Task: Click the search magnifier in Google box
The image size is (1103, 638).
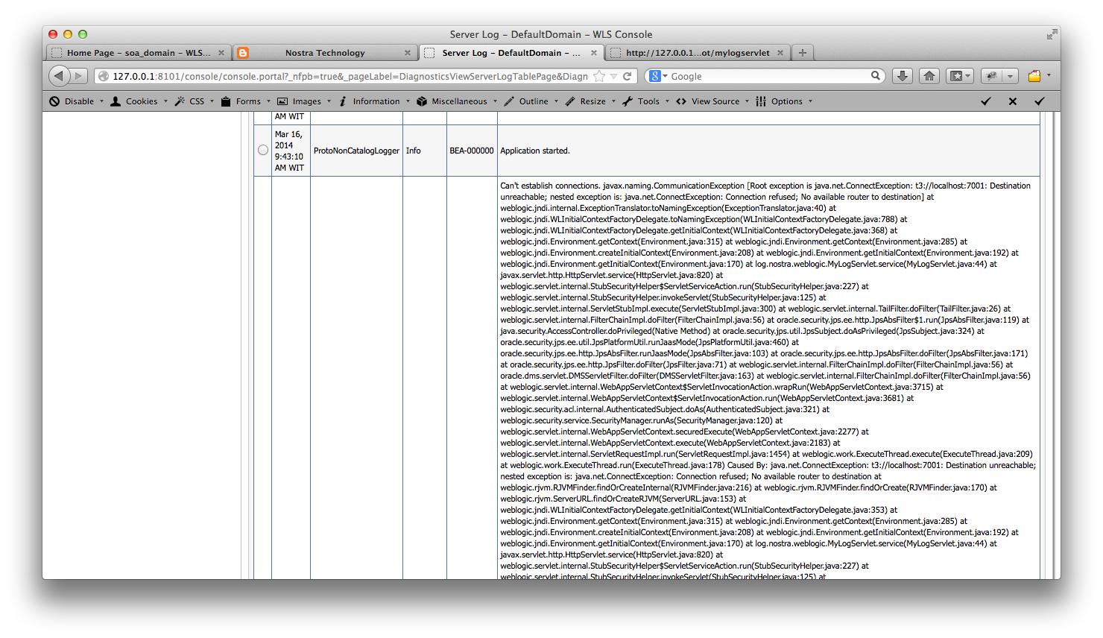Action: pyautogui.click(x=876, y=76)
